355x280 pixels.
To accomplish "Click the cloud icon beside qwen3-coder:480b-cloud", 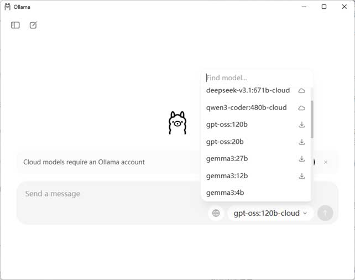I will 301,108.
